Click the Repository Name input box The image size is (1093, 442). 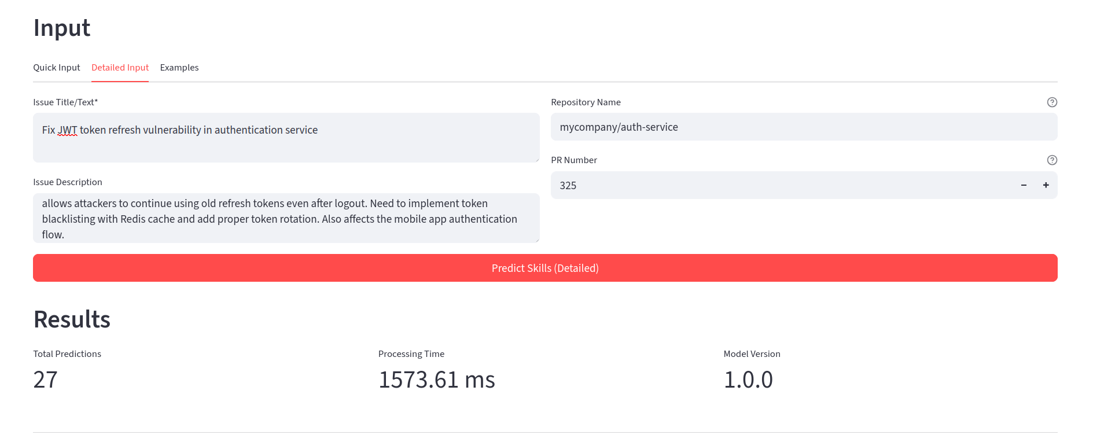803,127
